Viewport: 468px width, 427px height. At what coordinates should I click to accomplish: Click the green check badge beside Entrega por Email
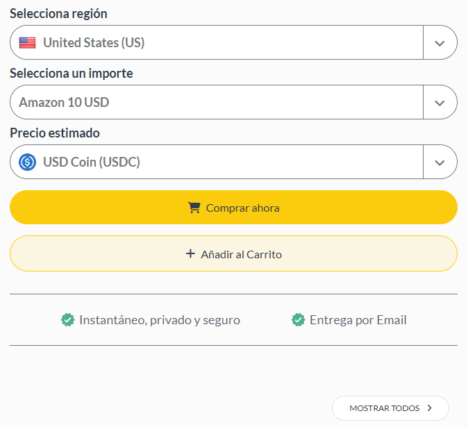298,320
